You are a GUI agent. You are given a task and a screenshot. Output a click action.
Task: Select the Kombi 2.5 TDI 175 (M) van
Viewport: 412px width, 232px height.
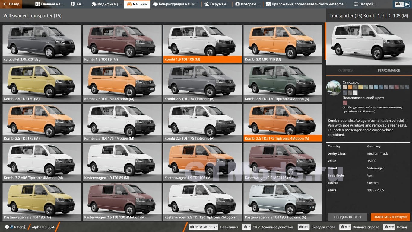42,123
